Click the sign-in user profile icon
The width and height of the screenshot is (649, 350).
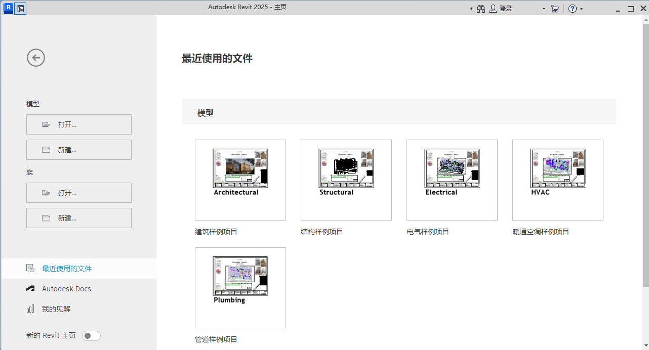(493, 8)
